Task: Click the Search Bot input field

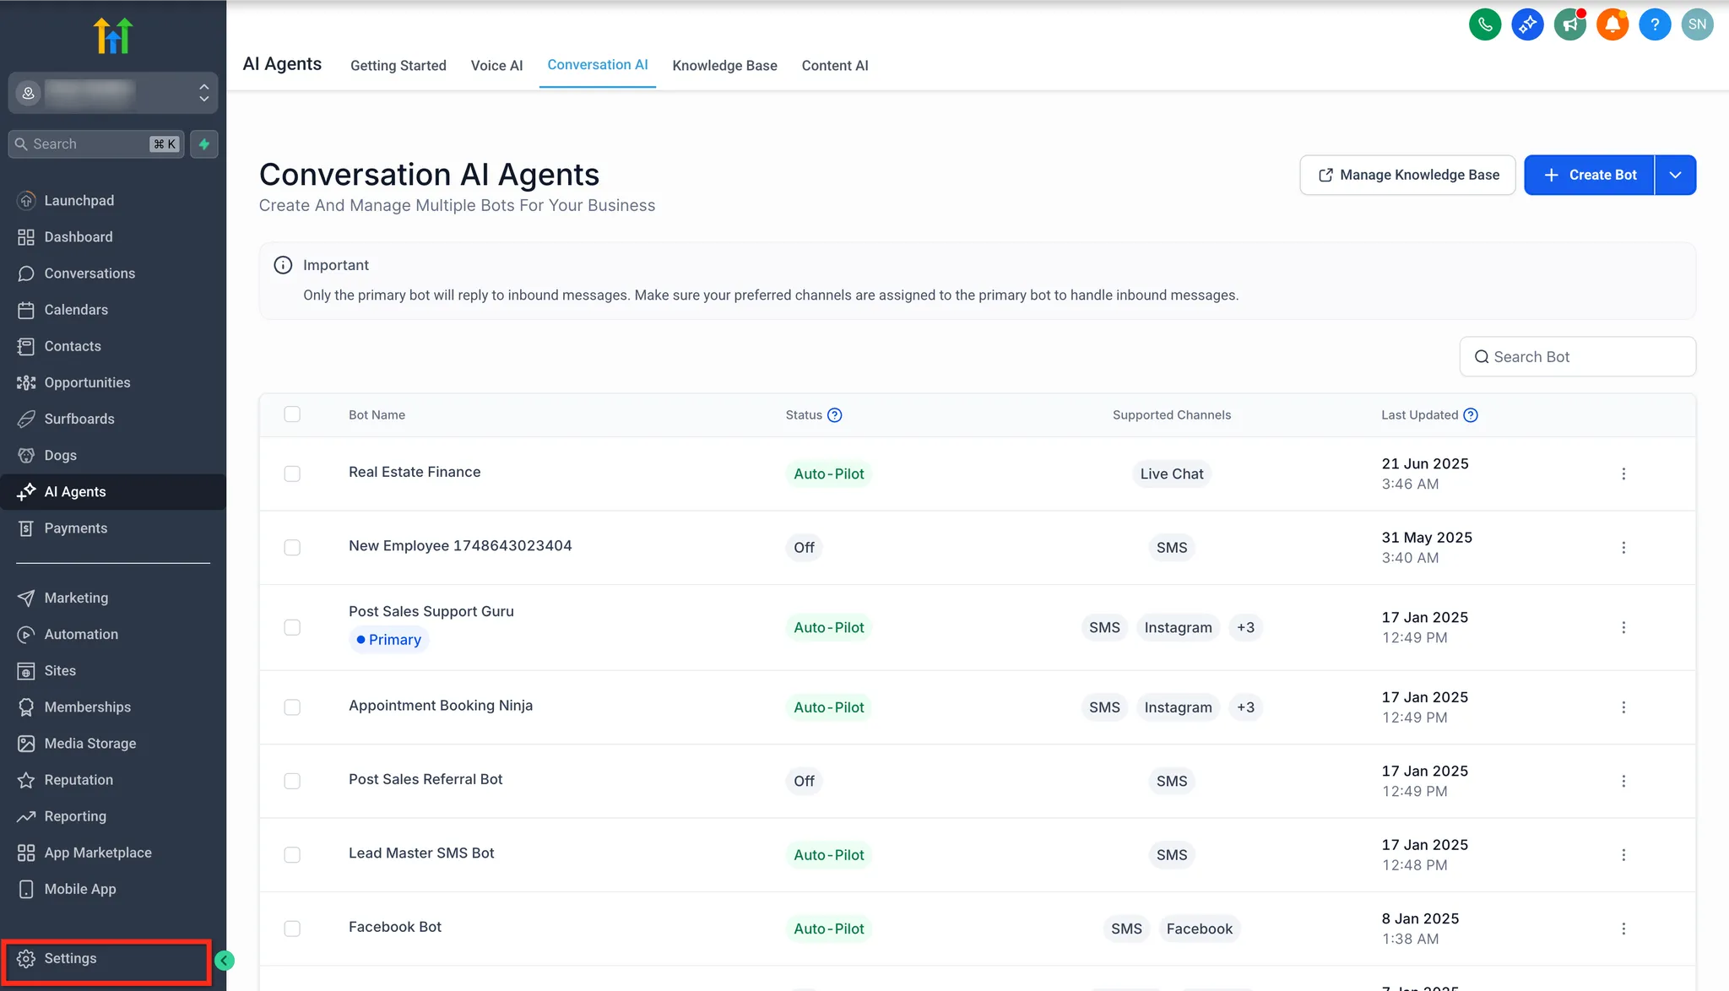Action: click(x=1577, y=357)
